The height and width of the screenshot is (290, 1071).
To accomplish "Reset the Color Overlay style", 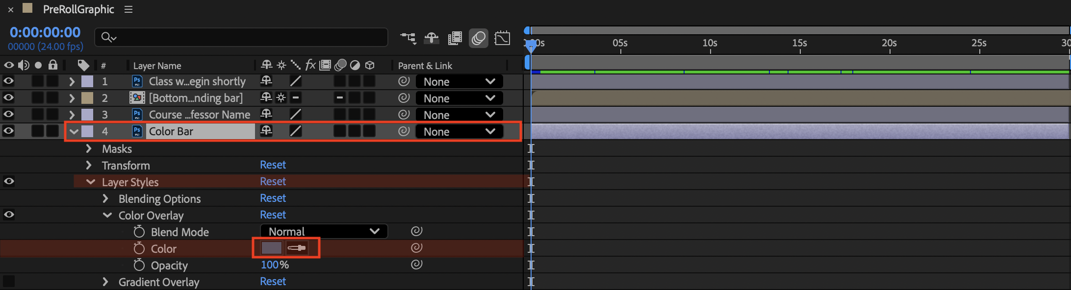I will tap(273, 215).
